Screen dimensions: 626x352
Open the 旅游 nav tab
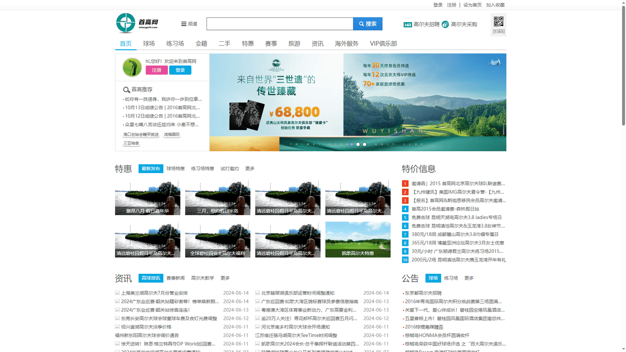pos(294,43)
